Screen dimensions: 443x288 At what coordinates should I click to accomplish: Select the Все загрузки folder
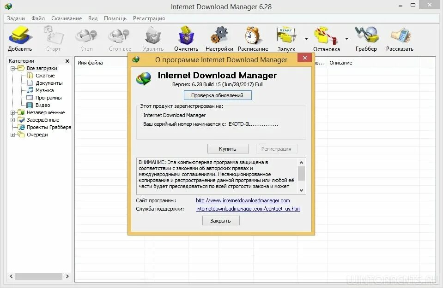pos(42,68)
